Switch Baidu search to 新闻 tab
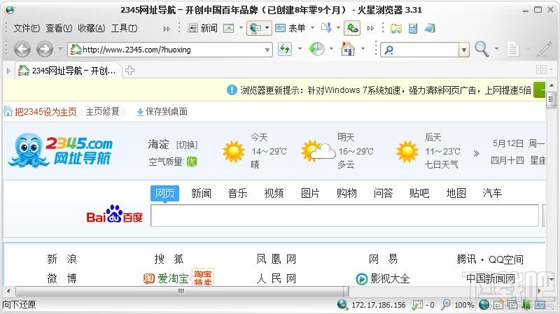The image size is (560, 314). pos(201,194)
